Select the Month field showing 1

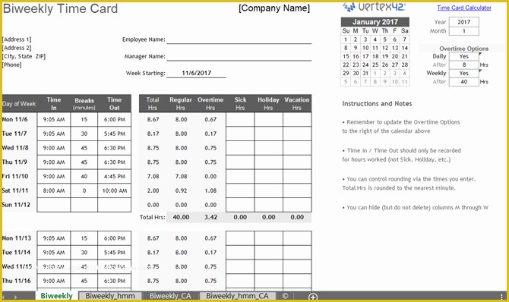click(x=464, y=31)
